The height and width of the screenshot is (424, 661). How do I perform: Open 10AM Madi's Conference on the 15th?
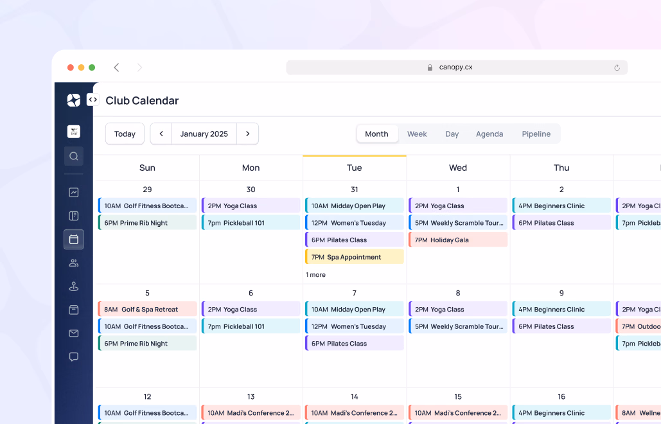tap(458, 412)
